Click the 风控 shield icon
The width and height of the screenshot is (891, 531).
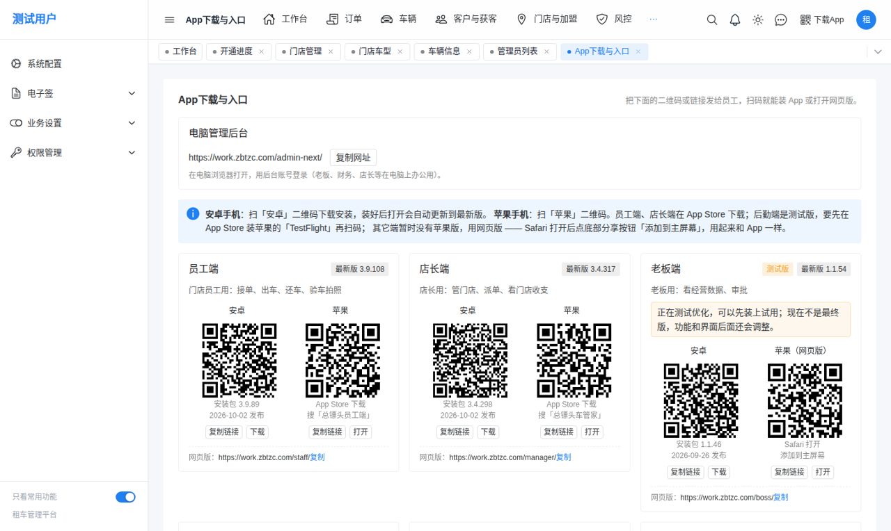click(x=602, y=19)
